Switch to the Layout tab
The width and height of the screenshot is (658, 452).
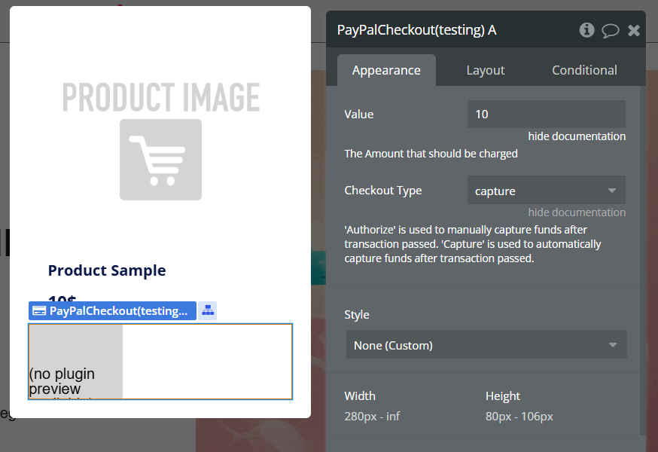(486, 70)
